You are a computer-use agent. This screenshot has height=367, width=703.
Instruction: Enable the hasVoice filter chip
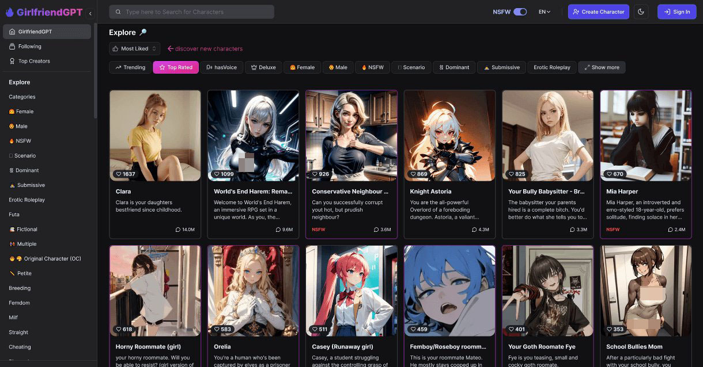221,67
